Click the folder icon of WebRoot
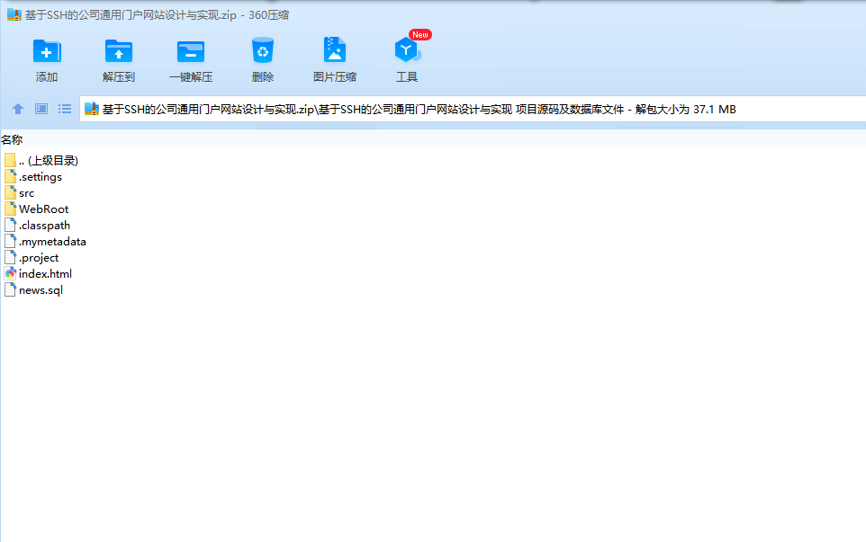This screenshot has height=542, width=866. [10, 209]
